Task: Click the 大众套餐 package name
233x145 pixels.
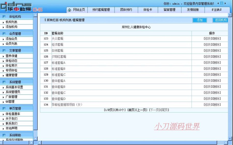Action: (x=57, y=39)
